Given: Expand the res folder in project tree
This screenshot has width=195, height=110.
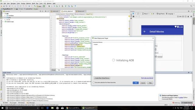Looking at the screenshot, I should coord(5,20).
